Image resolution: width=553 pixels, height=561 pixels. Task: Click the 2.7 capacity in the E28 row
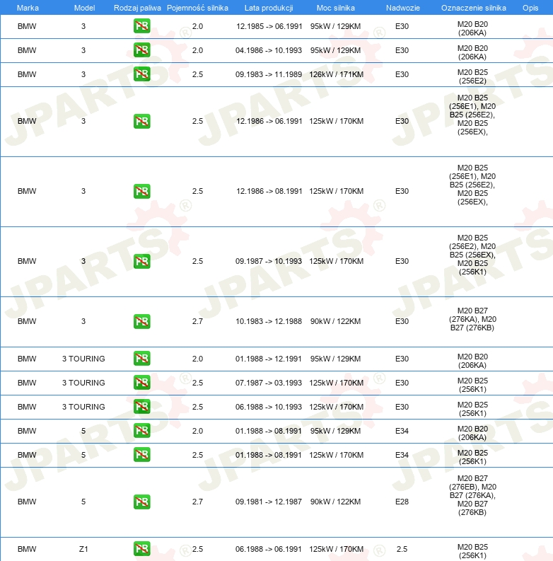click(x=197, y=502)
